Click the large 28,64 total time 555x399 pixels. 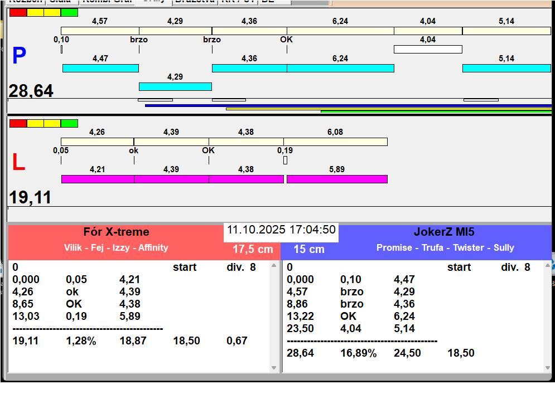[x=31, y=91]
